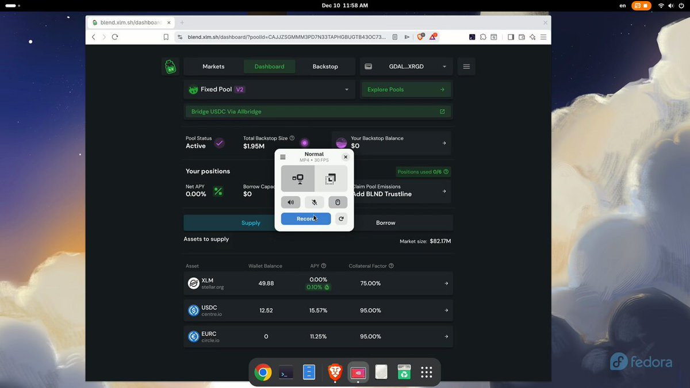The image size is (690, 388).
Task: Open Terminal from the dock
Action: [x=286, y=373]
